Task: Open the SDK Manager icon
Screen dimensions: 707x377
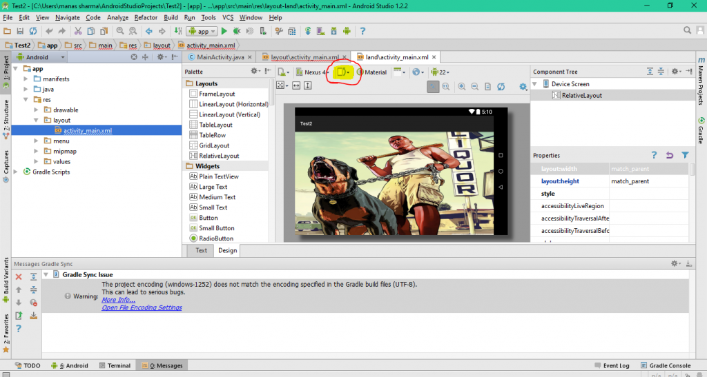Action: (x=333, y=31)
